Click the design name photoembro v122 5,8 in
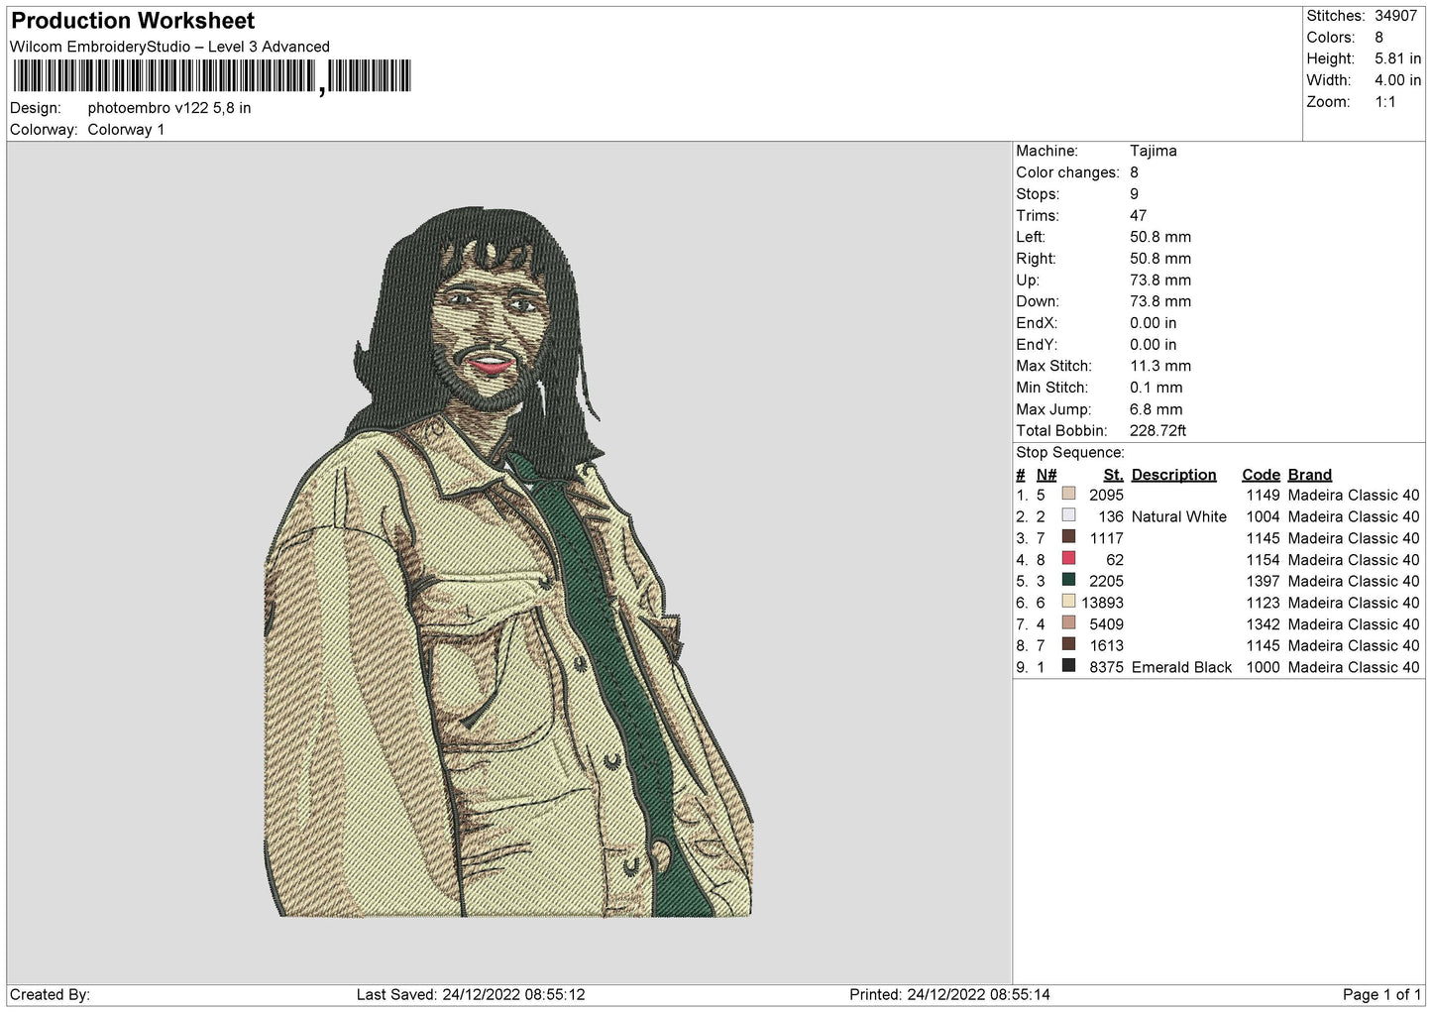The width and height of the screenshot is (1432, 1012). pos(169,108)
